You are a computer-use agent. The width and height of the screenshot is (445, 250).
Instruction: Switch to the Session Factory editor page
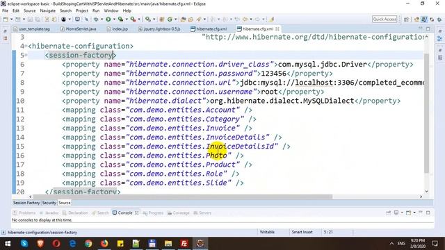coord(26,203)
